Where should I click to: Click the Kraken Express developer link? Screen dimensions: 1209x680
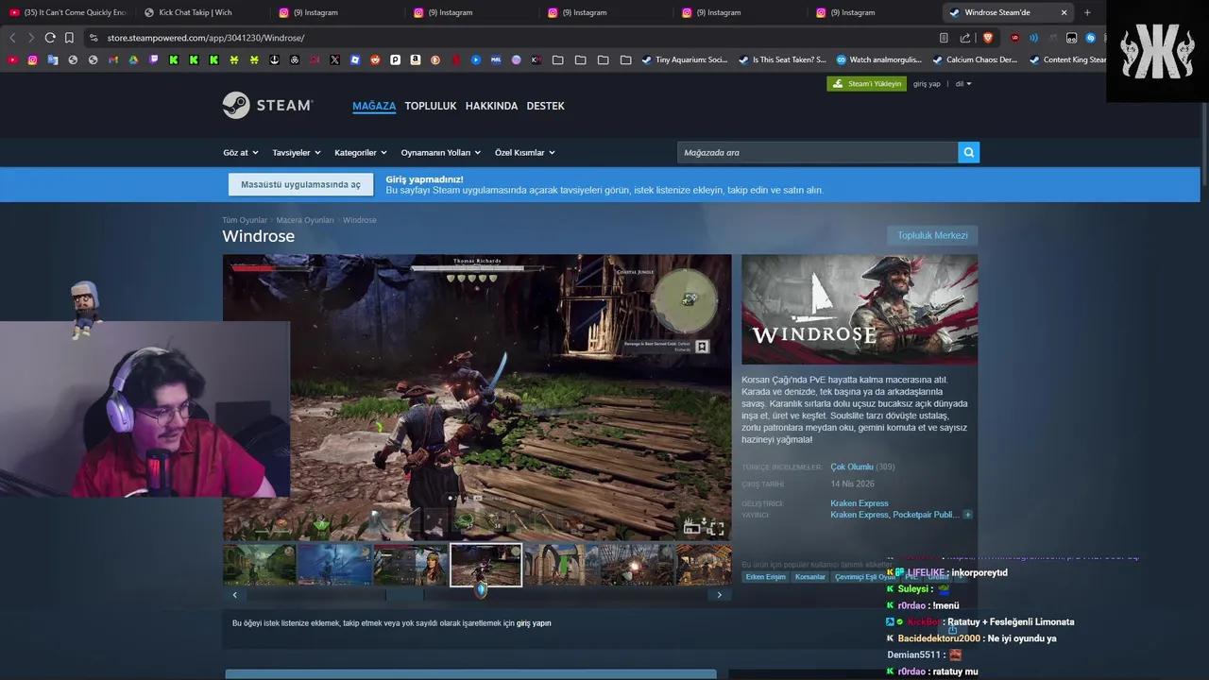click(860, 503)
